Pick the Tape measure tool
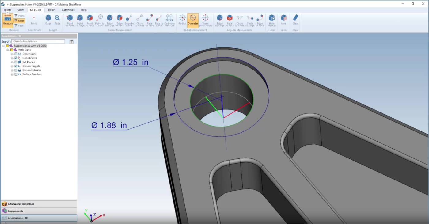The width and height of the screenshot is (429, 224). [58, 20]
